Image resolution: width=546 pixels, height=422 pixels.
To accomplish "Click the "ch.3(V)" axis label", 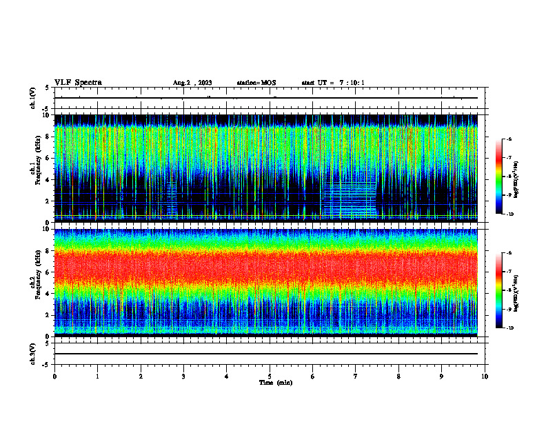I will tap(32, 354).
